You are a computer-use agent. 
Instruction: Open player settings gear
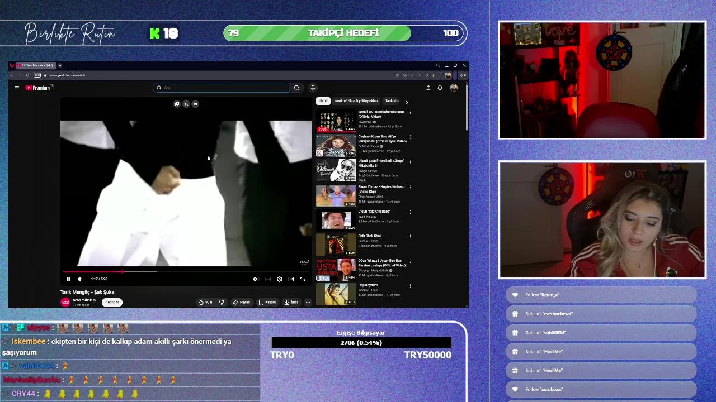point(280,279)
